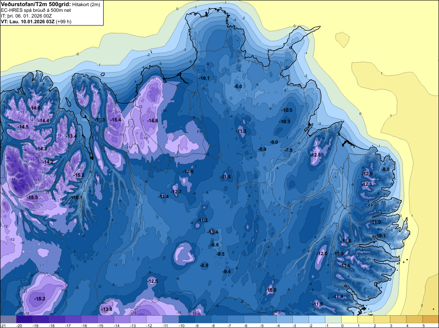Click legend swatch between 0 and 1
The height and width of the screenshot is (328, 439).
[349, 319]
